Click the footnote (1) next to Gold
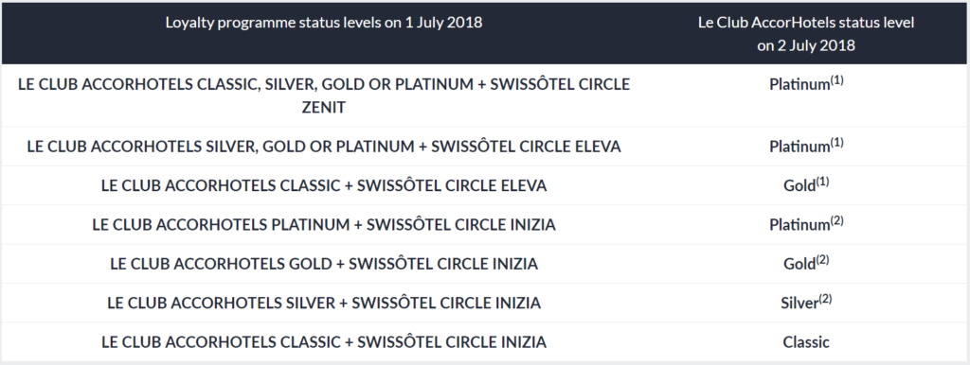This screenshot has height=365, width=970. 822,182
